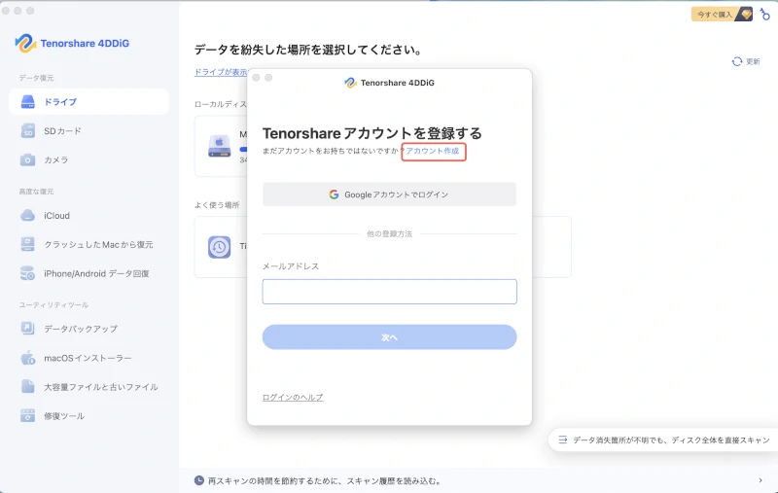Select the Mac local disk icon

pyautogui.click(x=220, y=146)
